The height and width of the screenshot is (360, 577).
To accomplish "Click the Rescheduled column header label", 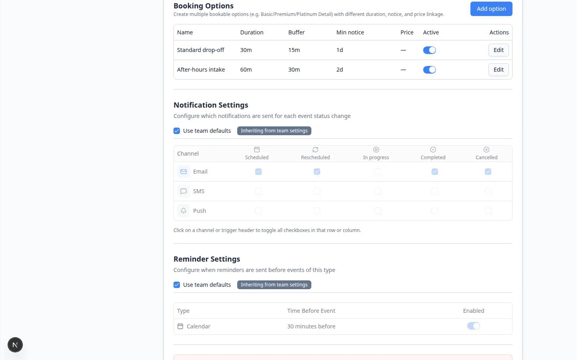I will coord(315,158).
